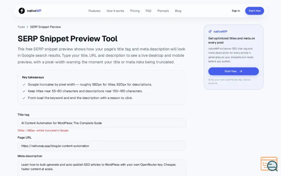
Task: Click the Key takeaways heading
Action: (x=33, y=77)
